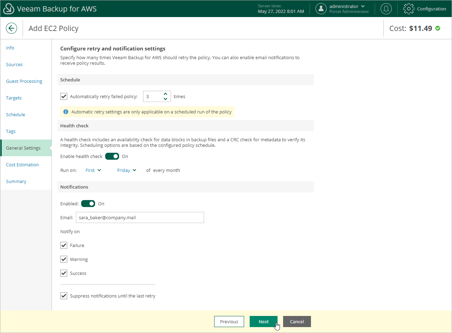Go to the Cost Estimation step
Screen dimensions: 452x333
click(x=22, y=165)
